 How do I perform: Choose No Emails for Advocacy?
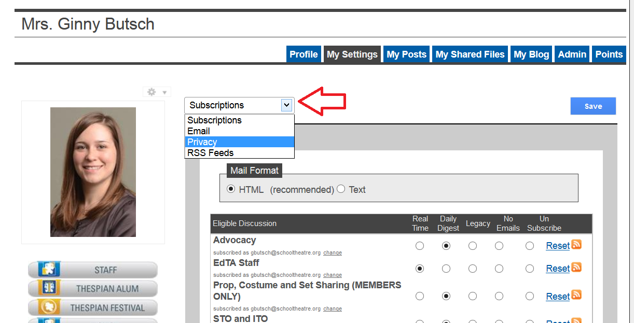click(499, 246)
